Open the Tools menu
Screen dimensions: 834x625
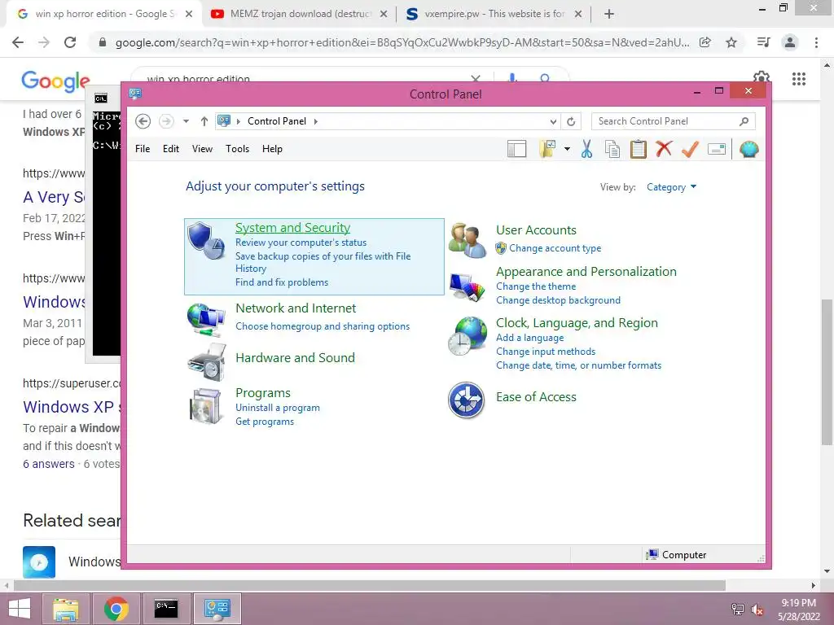(x=237, y=149)
